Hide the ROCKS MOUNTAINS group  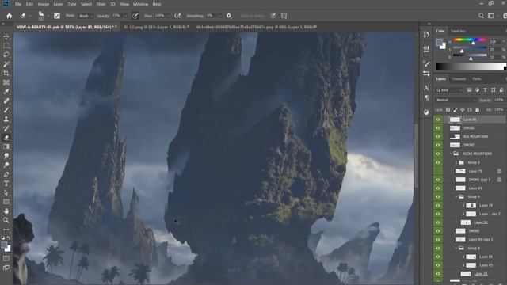tap(438, 154)
